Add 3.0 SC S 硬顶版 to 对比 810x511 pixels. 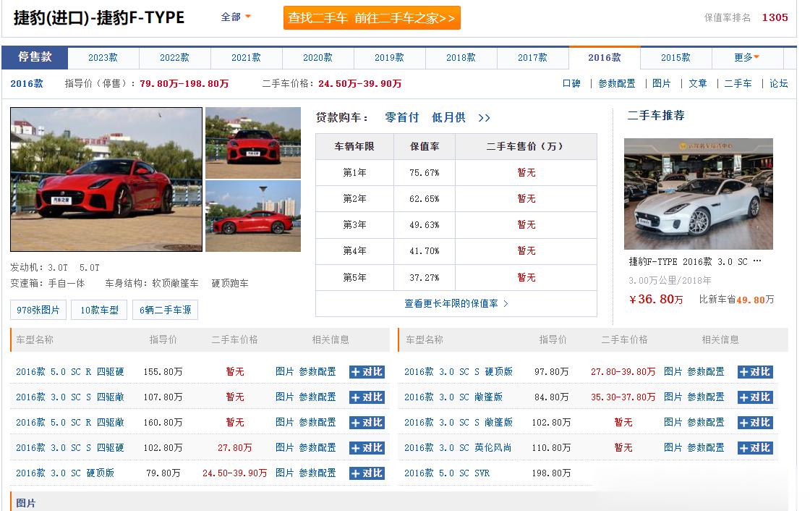click(755, 372)
